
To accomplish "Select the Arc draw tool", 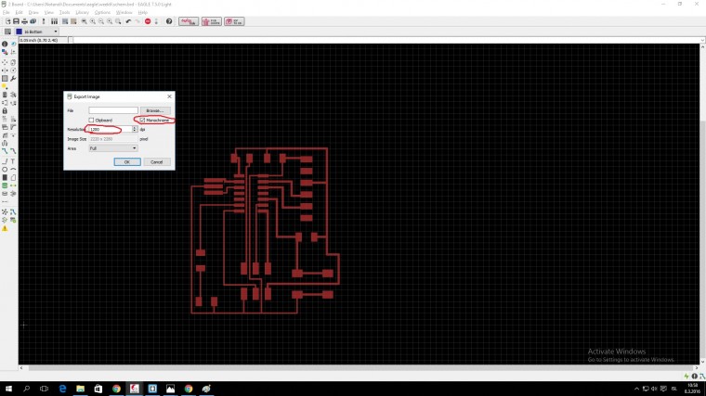I will tap(13, 170).
